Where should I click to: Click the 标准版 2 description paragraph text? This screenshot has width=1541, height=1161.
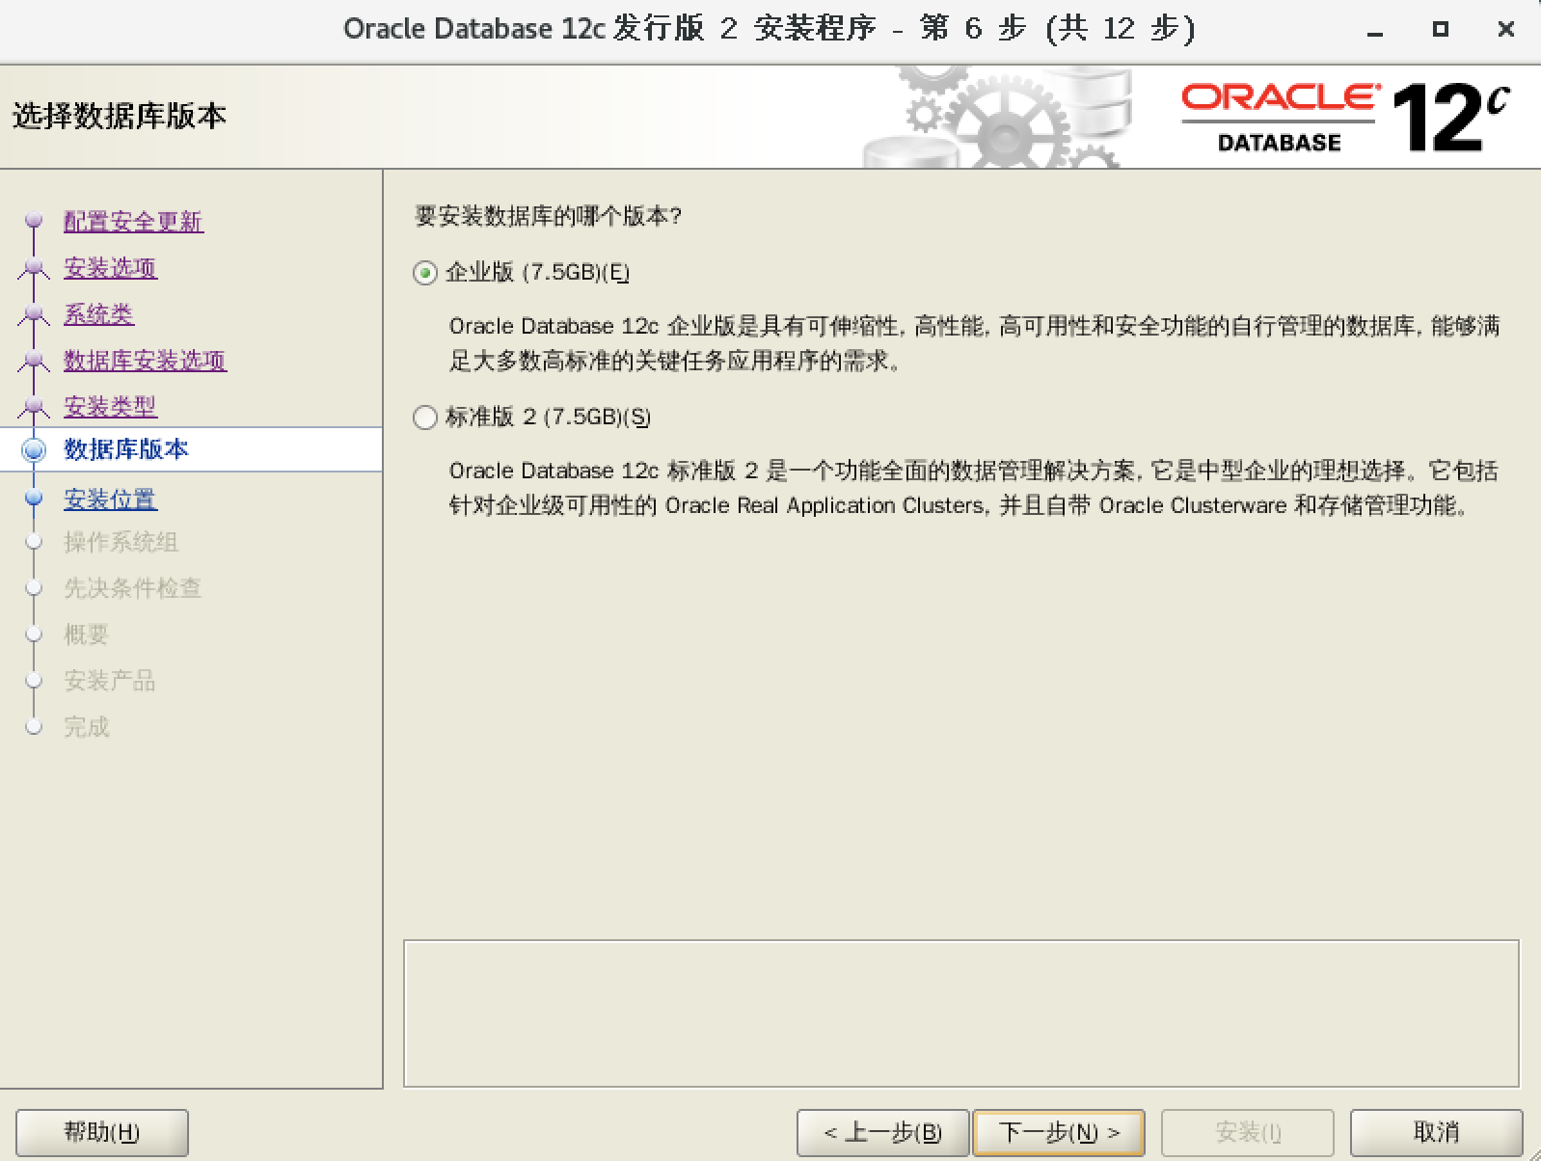click(x=974, y=488)
